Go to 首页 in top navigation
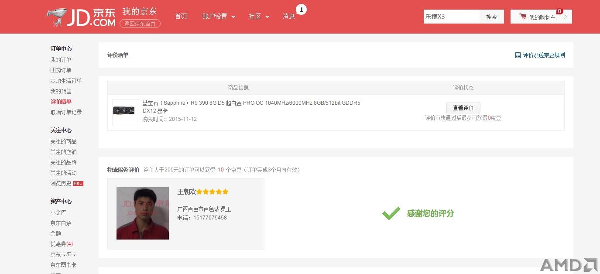Viewport: 600px width, 274px height. [x=181, y=16]
